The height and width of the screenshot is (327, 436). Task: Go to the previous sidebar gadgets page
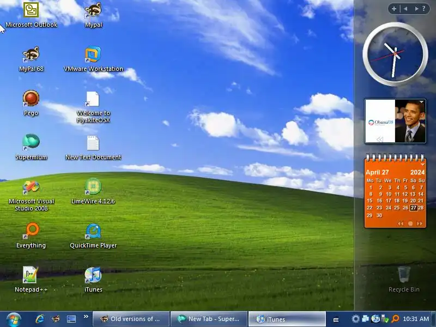[x=405, y=9]
